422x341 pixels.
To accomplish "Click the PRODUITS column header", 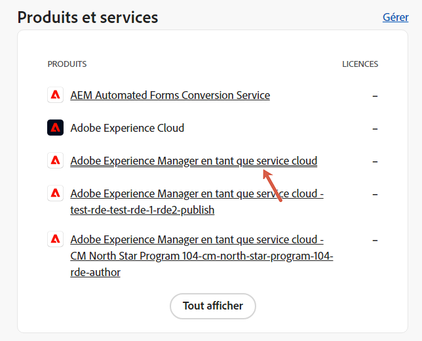I will click(x=67, y=64).
